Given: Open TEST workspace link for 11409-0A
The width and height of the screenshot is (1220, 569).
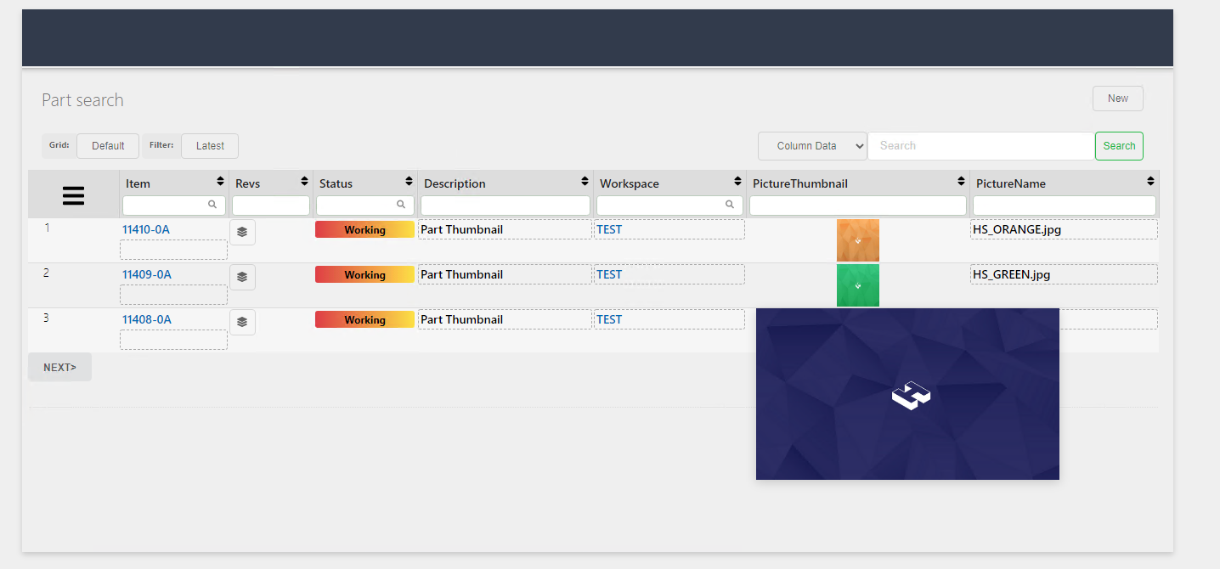Looking at the screenshot, I should click(x=609, y=274).
